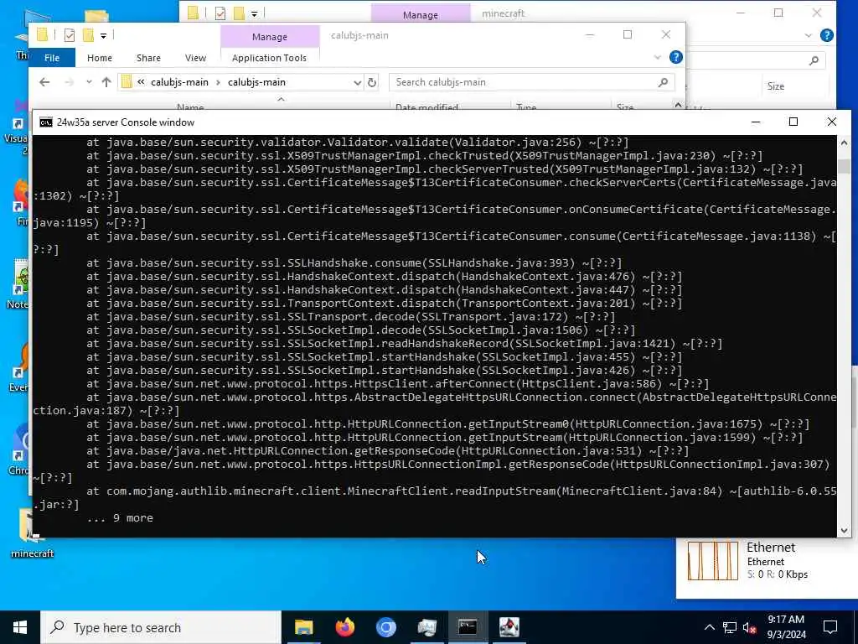The width and height of the screenshot is (858, 644).
Task: Open Help in calubjs-main window
Action: pos(676,57)
